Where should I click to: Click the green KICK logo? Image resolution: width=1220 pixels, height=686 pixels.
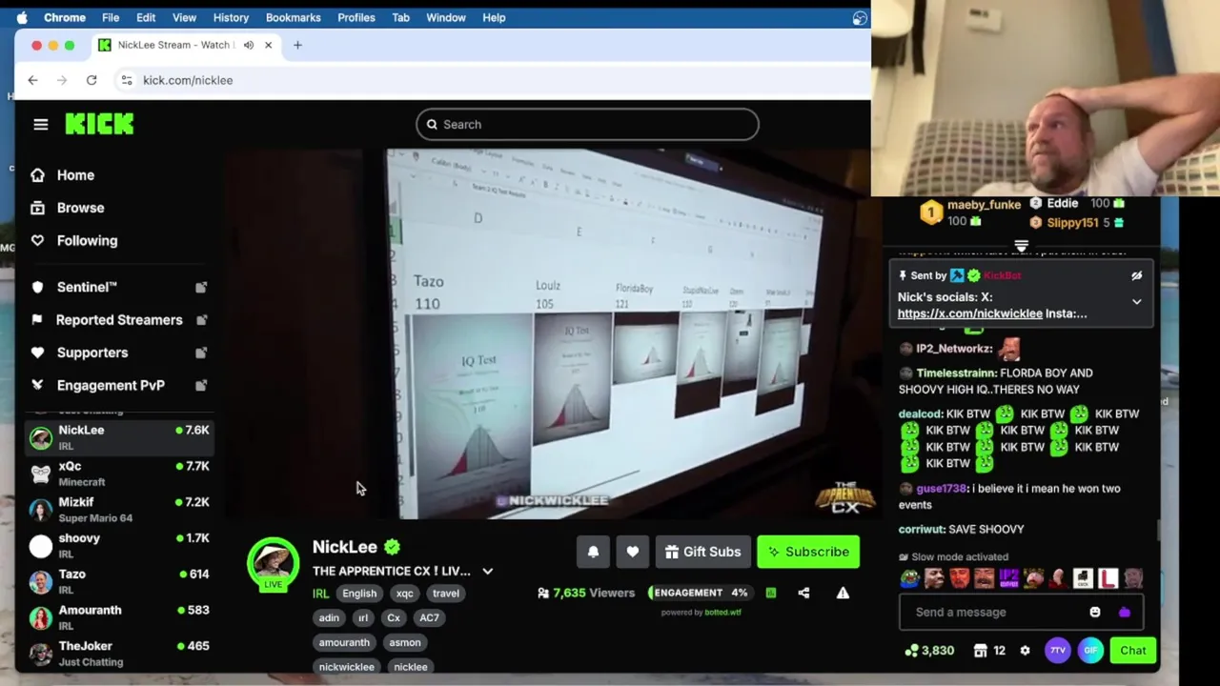pos(99,124)
